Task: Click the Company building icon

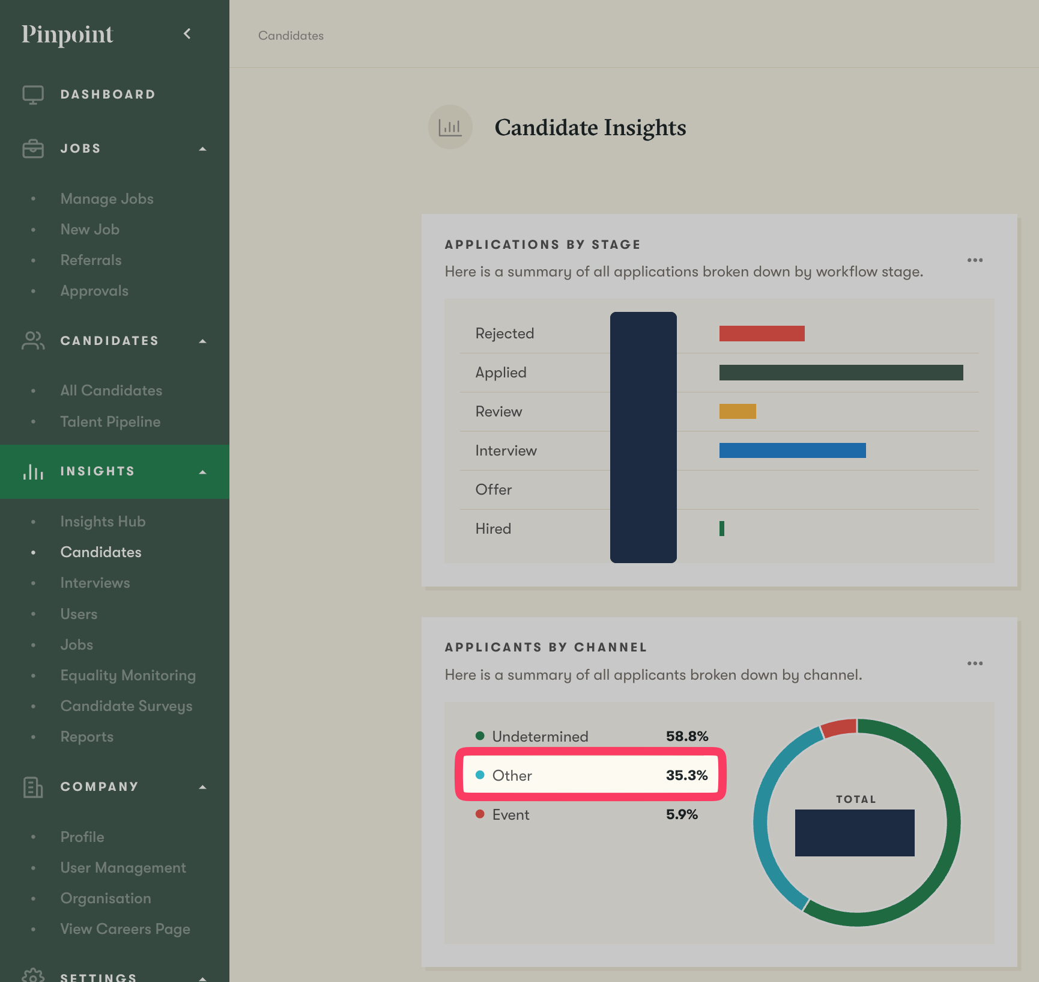Action: [33, 787]
